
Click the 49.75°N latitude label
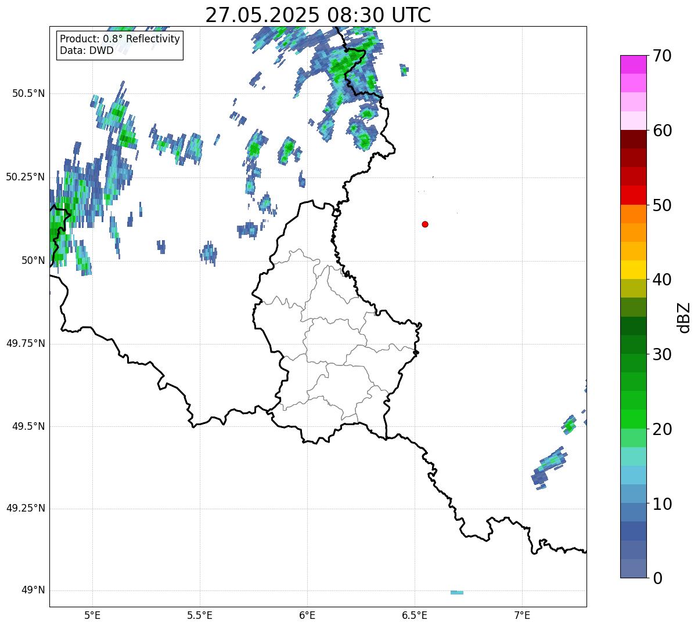coord(25,343)
